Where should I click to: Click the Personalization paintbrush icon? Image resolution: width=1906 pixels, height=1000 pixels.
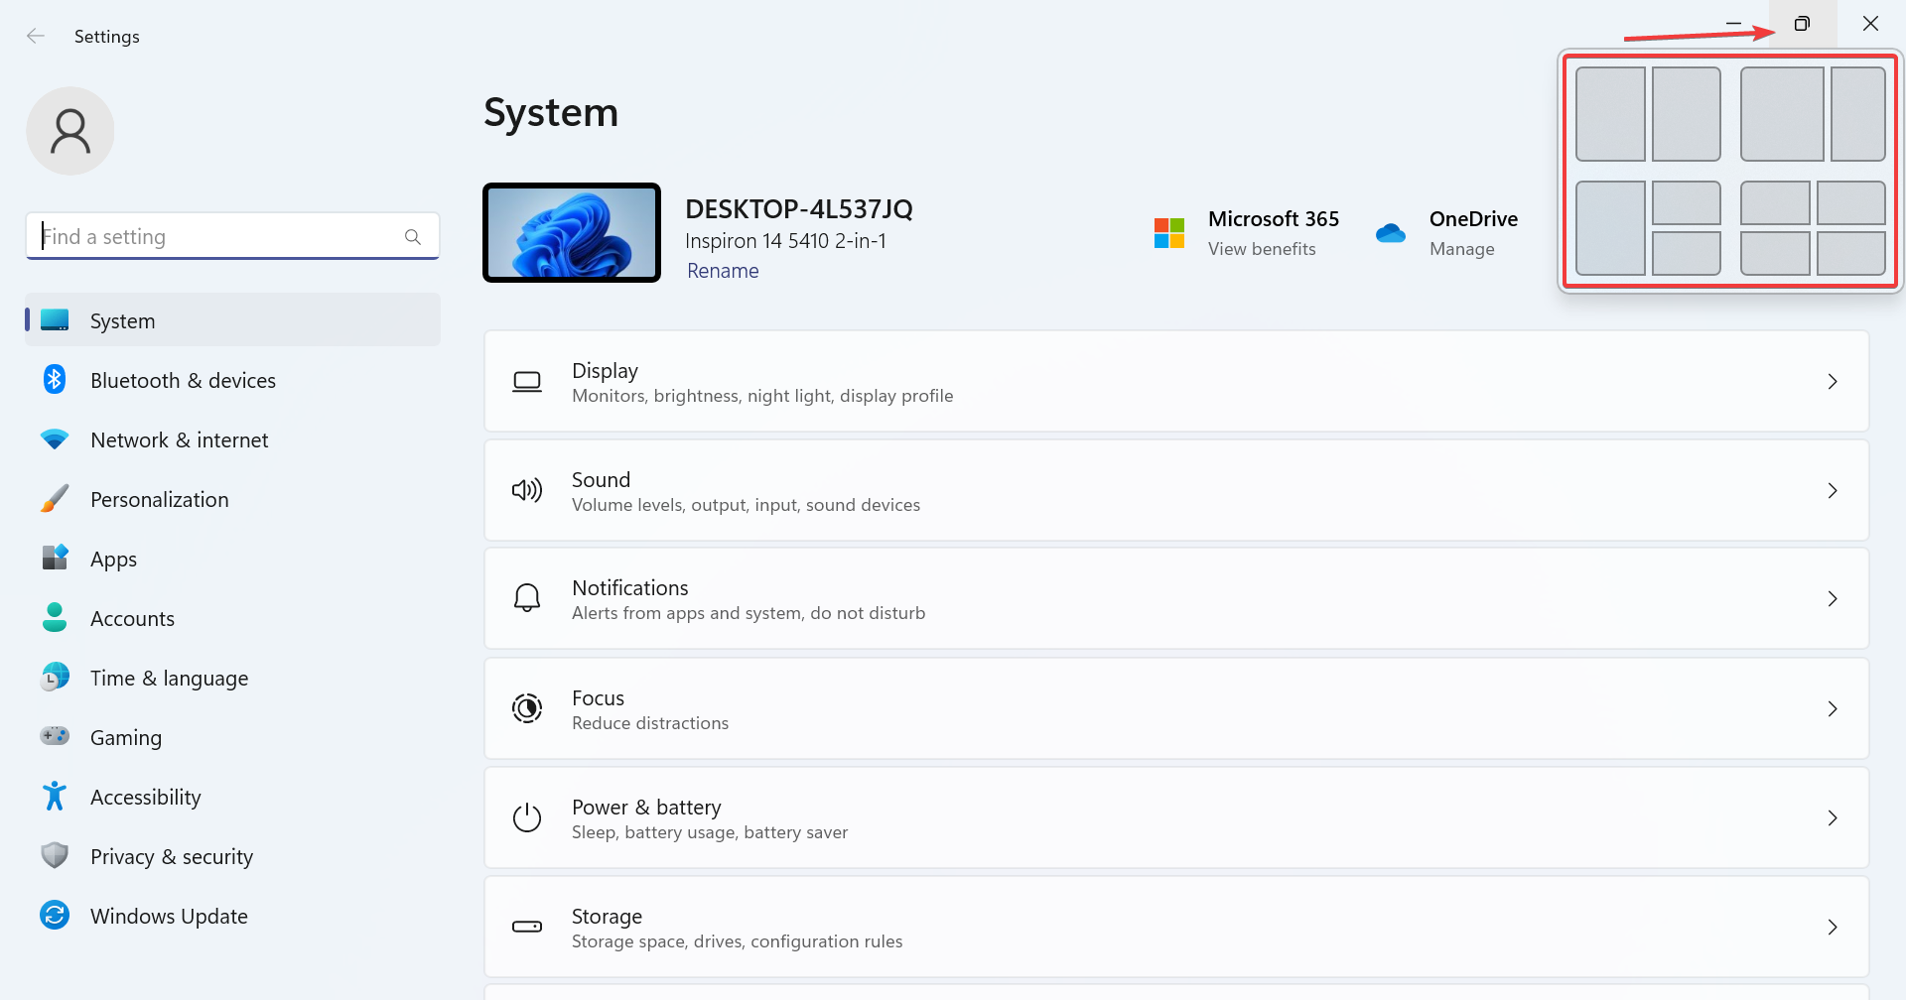point(54,498)
